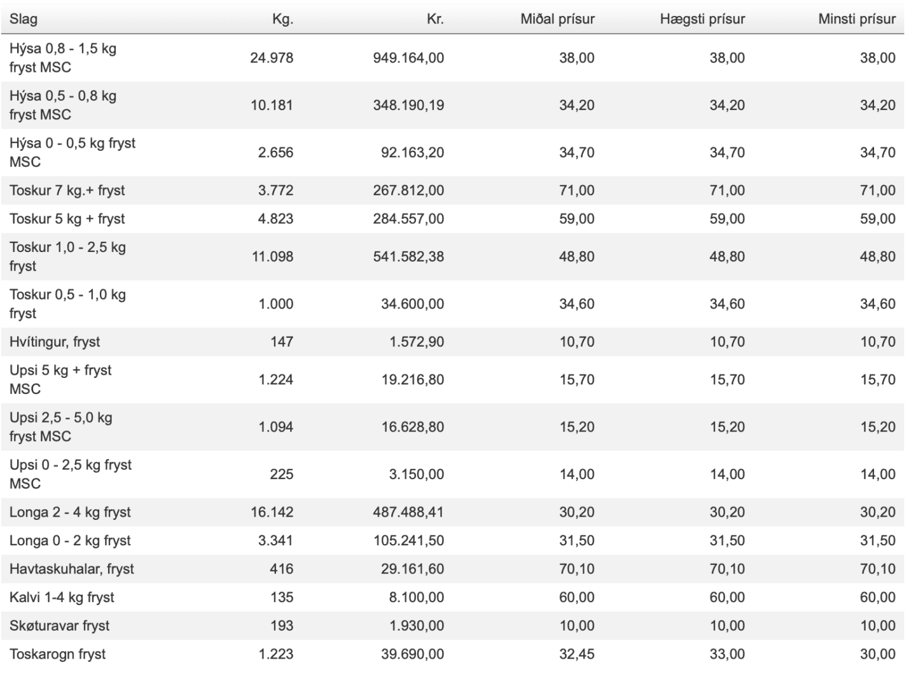Click the Kg. column header

282,19
